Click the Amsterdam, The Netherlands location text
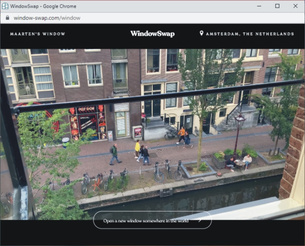 250,34
